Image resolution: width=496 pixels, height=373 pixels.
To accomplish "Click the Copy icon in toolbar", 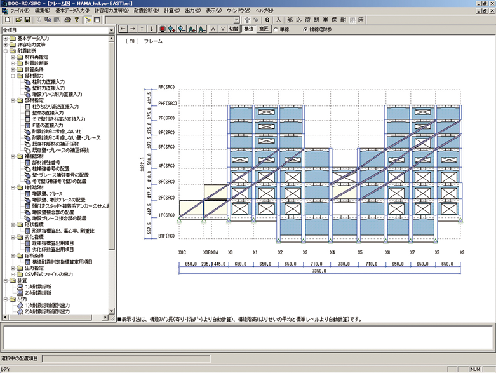I will coord(48,20).
